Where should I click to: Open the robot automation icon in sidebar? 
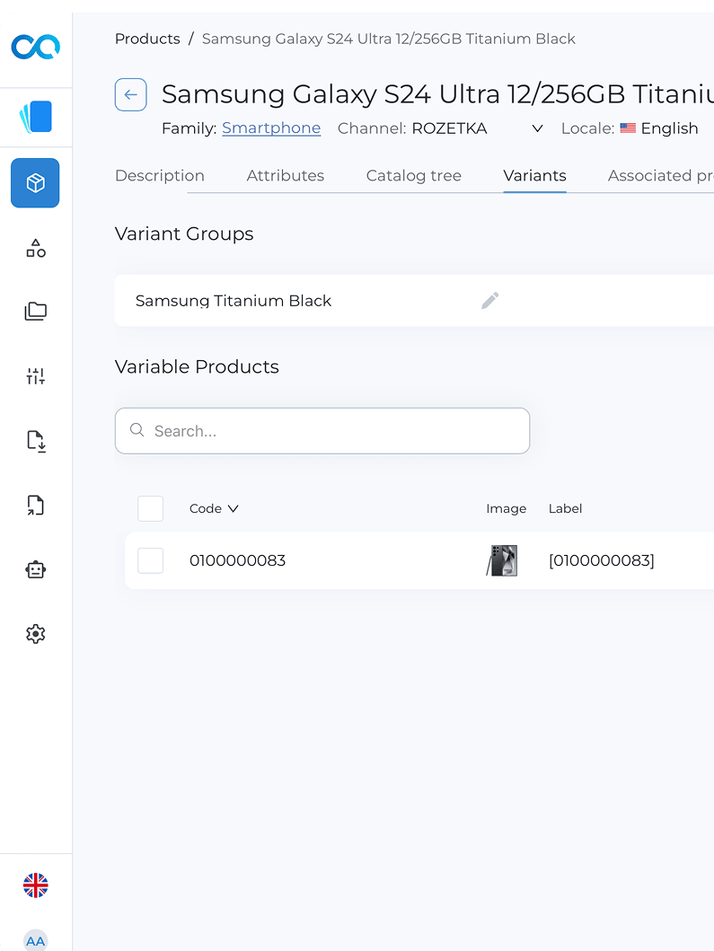click(36, 569)
